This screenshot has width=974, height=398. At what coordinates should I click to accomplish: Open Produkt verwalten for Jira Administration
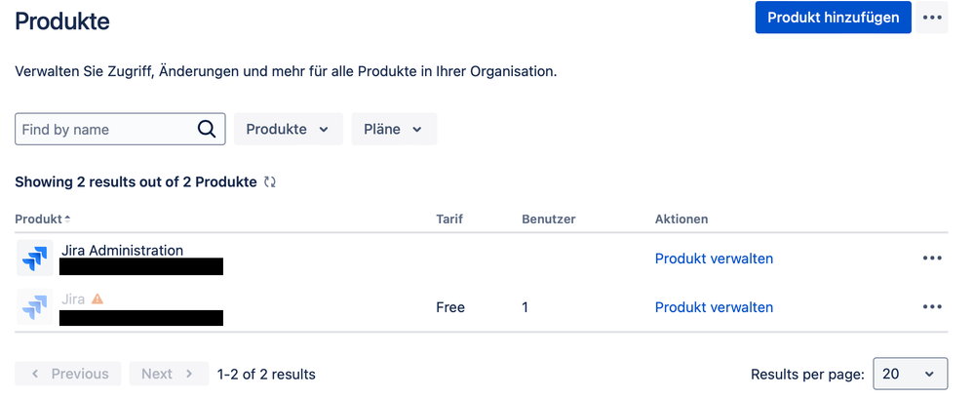[714, 259]
